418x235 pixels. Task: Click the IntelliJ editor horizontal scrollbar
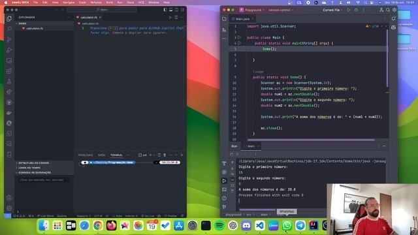[311, 140]
